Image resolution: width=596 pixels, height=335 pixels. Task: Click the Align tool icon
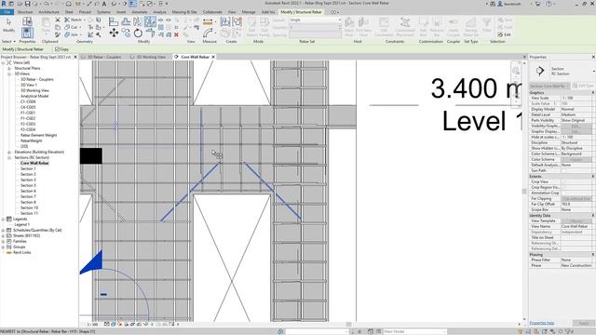click(x=114, y=21)
